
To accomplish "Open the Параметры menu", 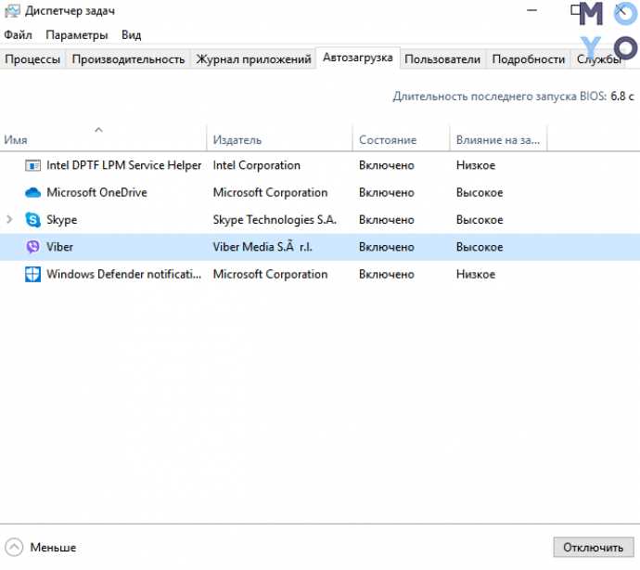I will 77,34.
